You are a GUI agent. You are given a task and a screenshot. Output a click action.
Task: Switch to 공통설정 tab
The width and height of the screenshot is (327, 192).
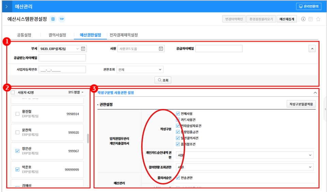coord(24,35)
